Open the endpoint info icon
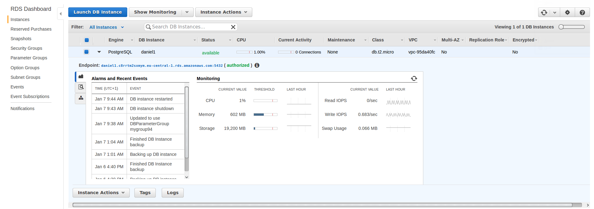Viewport: 594px width, 209px height. point(257,65)
